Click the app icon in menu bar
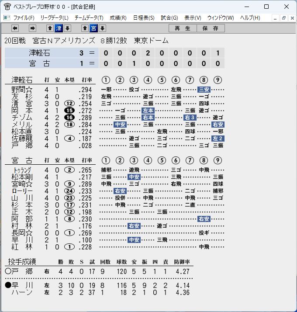 point(7,18)
